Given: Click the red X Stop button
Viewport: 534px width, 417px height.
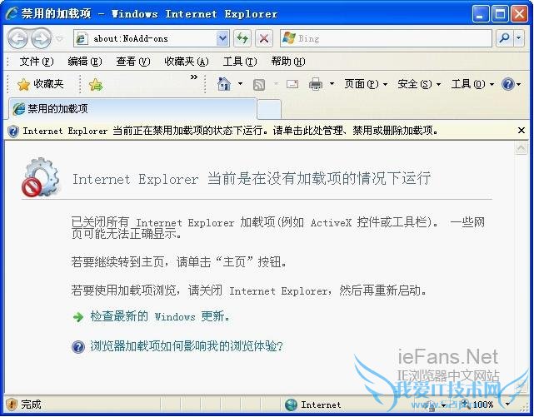Looking at the screenshot, I should (263, 38).
